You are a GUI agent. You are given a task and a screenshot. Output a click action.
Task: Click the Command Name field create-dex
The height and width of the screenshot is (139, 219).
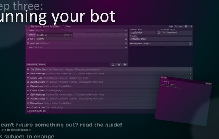click(x=142, y=32)
